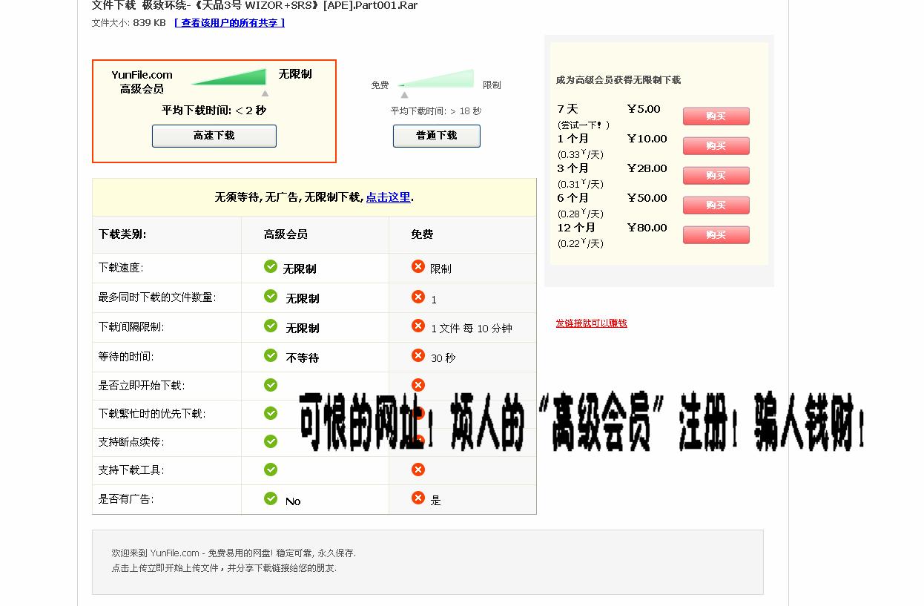Buy the 1 个月 ¥10.00 membership
The height and width of the screenshot is (606, 924).
716,146
